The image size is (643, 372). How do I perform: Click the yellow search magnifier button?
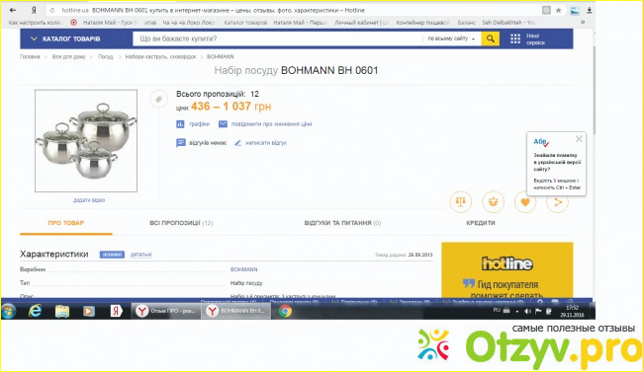tap(490, 38)
